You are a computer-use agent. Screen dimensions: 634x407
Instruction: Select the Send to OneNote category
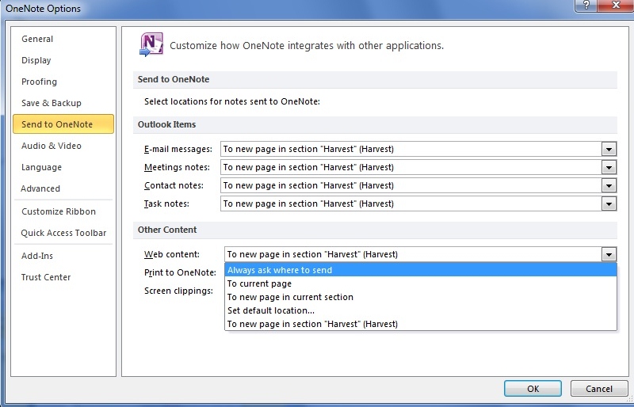pyautogui.click(x=63, y=124)
